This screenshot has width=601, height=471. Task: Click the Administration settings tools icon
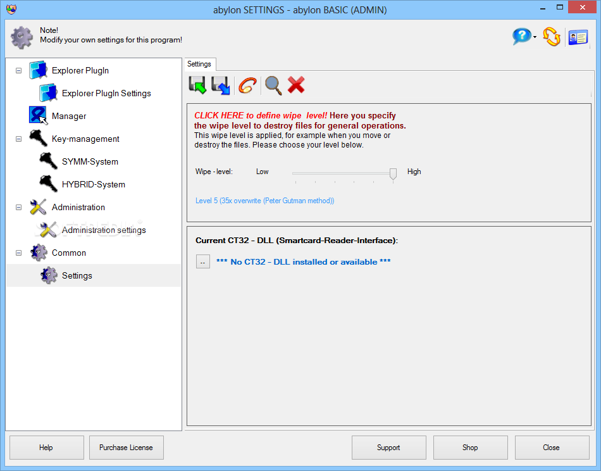[48, 230]
